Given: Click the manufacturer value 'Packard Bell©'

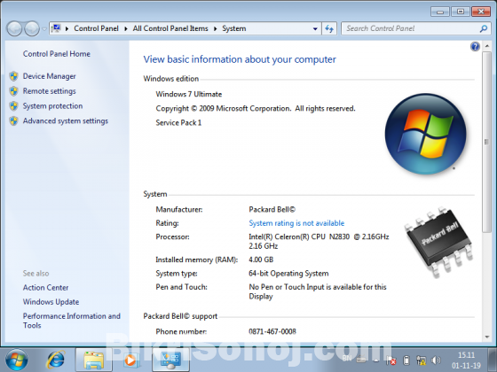Looking at the screenshot, I should 272,209.
